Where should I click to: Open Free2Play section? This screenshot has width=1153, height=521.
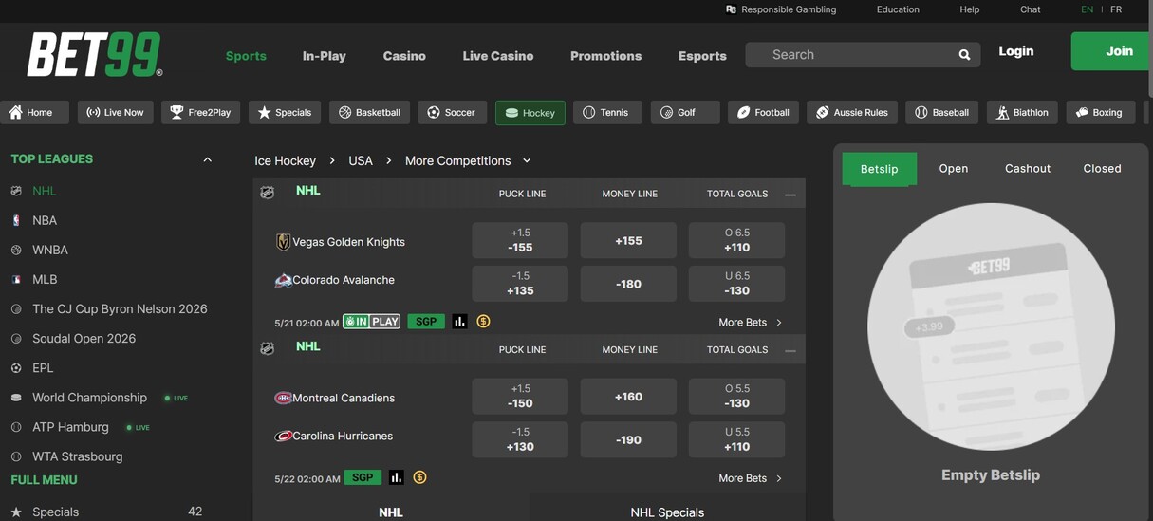coord(200,112)
